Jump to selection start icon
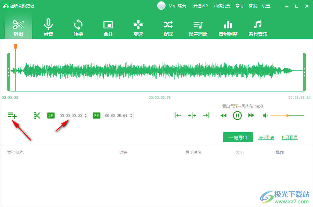This screenshot has height=207, width=313. pos(178,115)
